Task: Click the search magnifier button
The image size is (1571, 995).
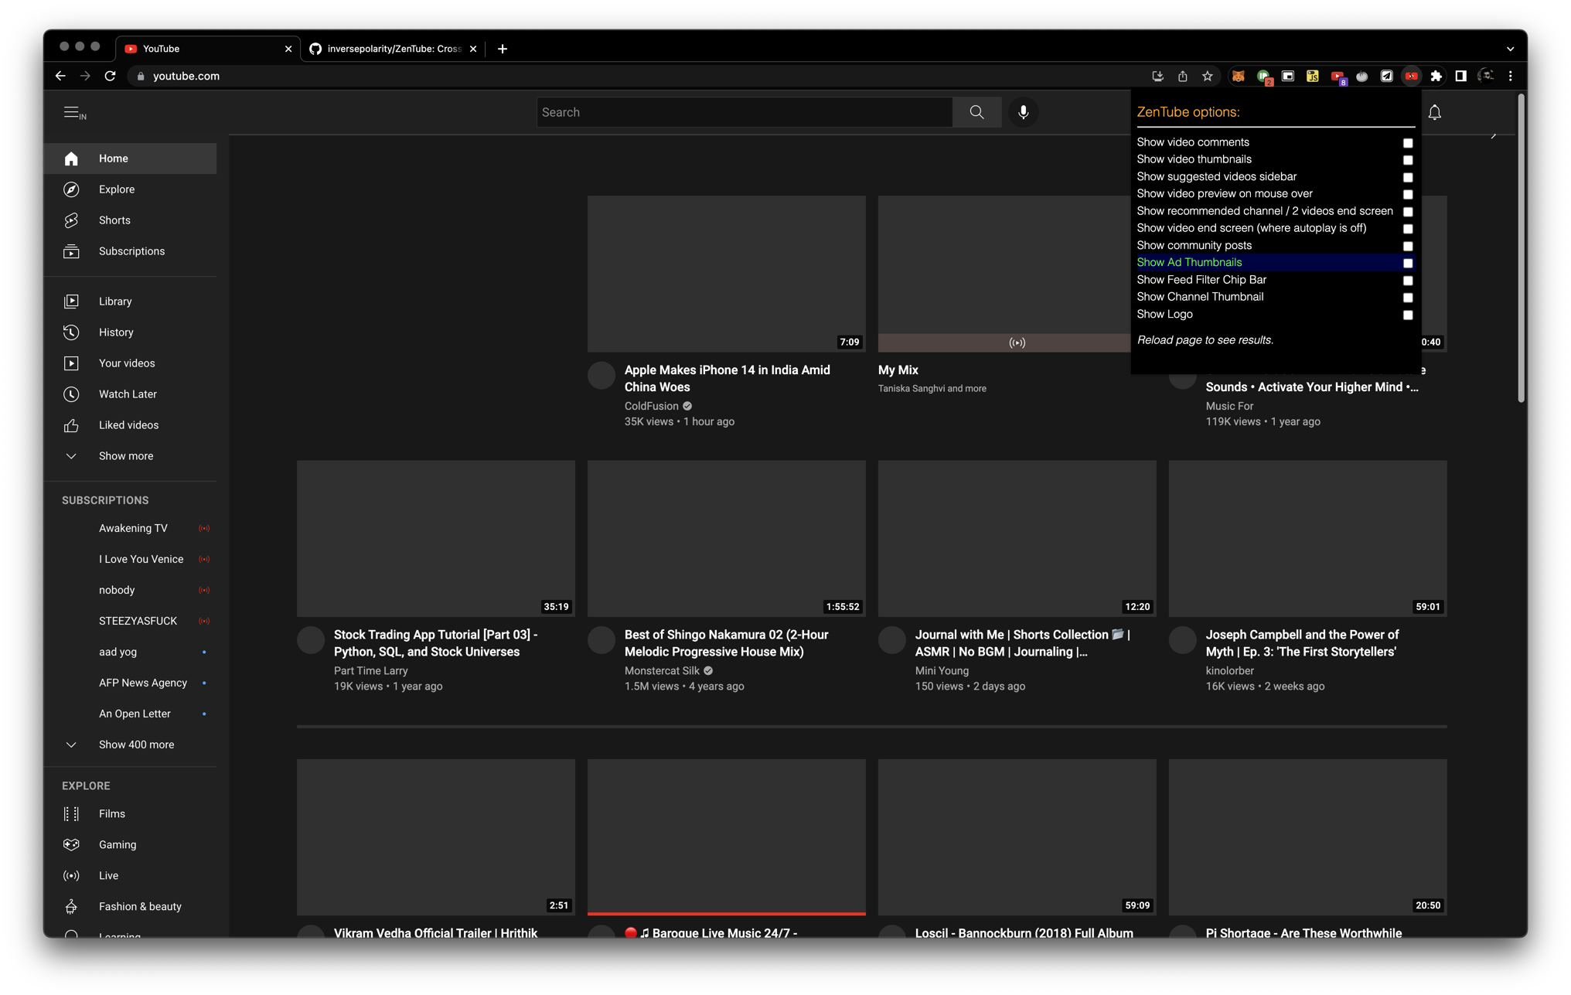Action: [976, 112]
